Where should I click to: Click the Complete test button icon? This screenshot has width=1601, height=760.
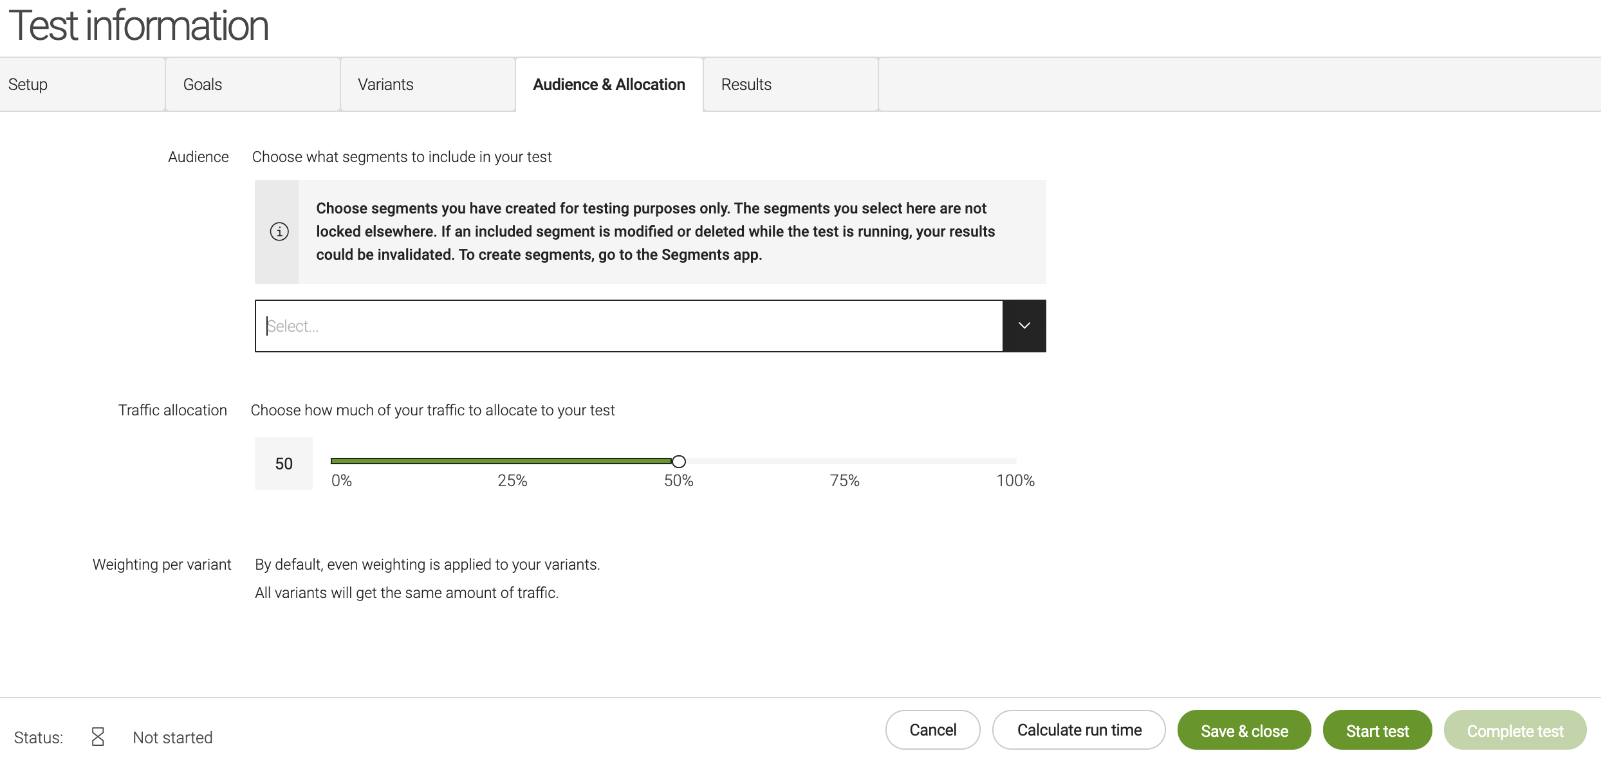(x=1515, y=729)
